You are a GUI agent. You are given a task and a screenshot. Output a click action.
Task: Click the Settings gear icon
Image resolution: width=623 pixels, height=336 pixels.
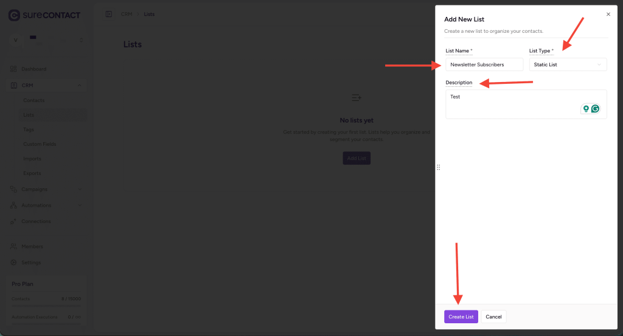[13, 262]
